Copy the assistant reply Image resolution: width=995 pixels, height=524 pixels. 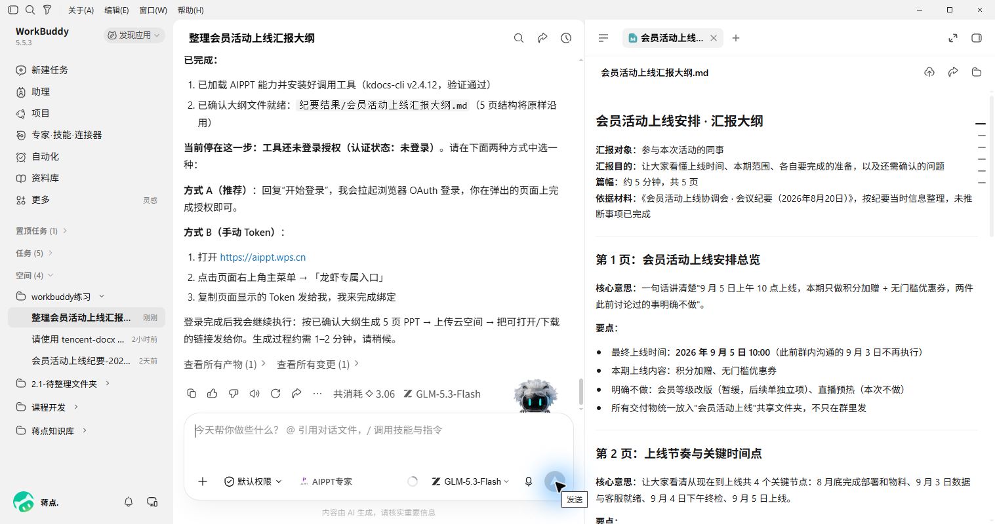pos(192,393)
